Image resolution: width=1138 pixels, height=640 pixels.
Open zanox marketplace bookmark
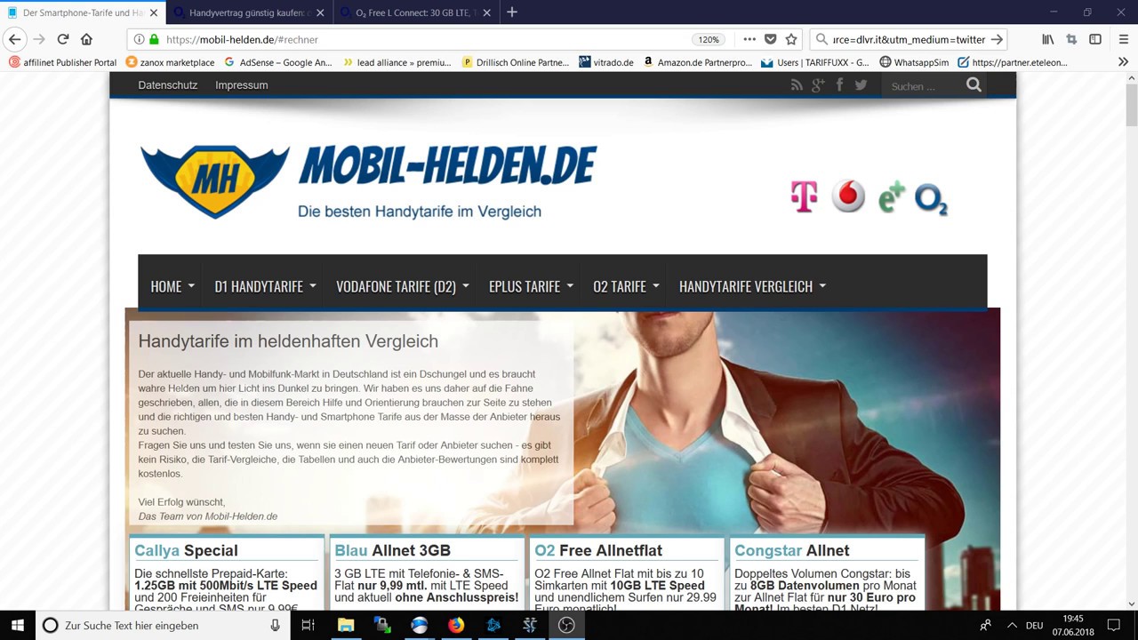(170, 62)
